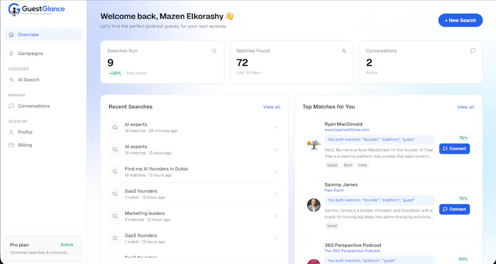Open The 360 Perspective Podcast link
The image size is (496, 264).
(352, 251)
